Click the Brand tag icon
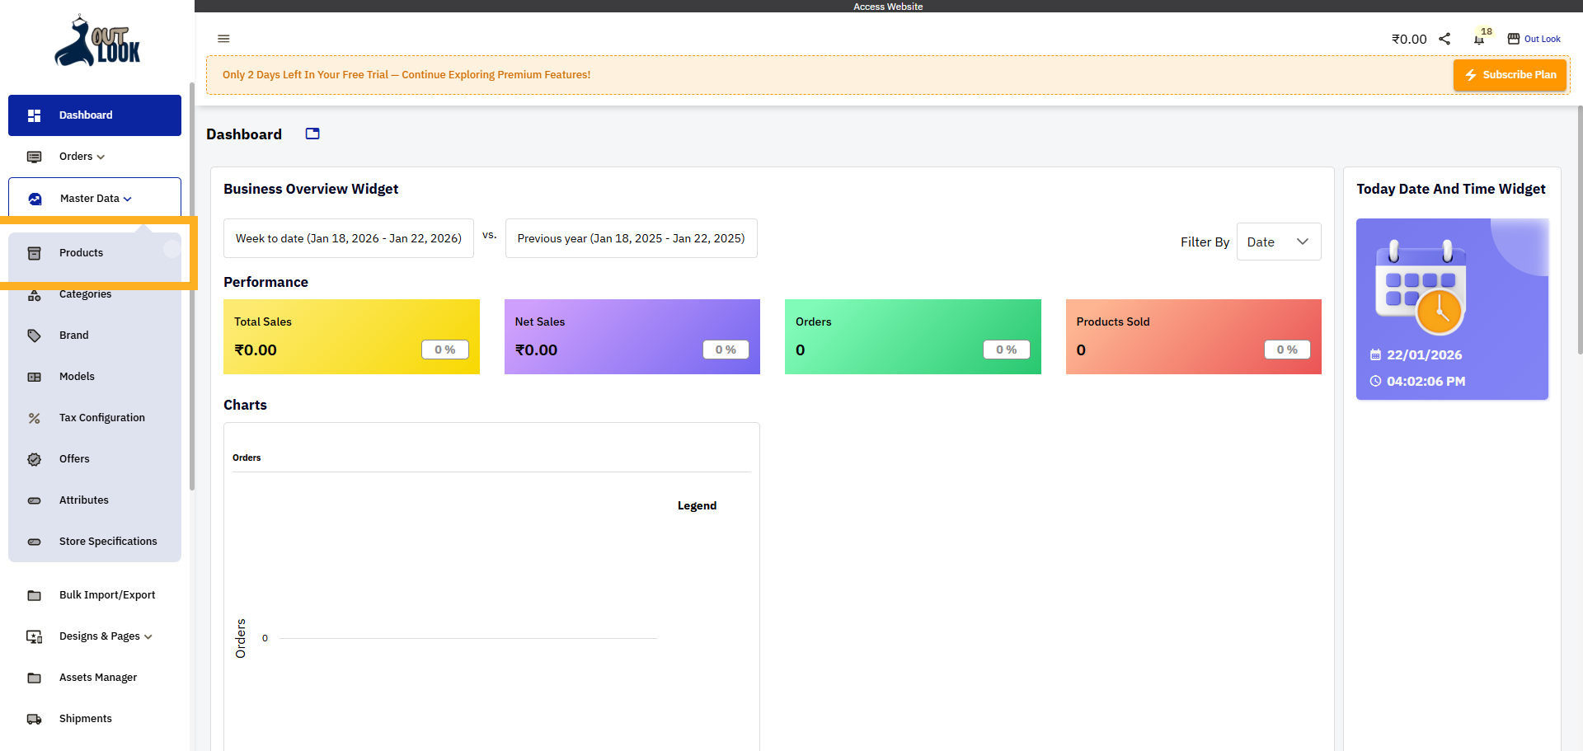Image resolution: width=1583 pixels, height=751 pixels. (x=34, y=336)
